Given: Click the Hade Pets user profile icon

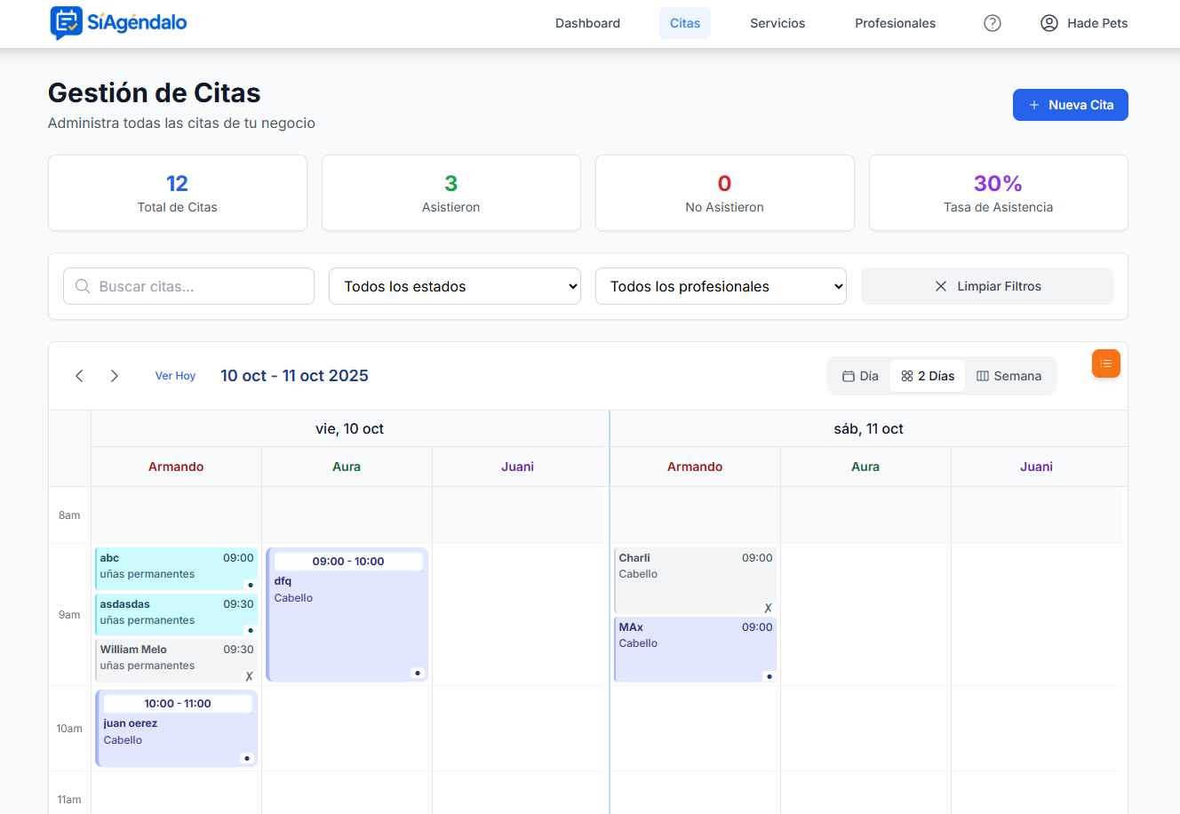Looking at the screenshot, I should click(x=1049, y=23).
